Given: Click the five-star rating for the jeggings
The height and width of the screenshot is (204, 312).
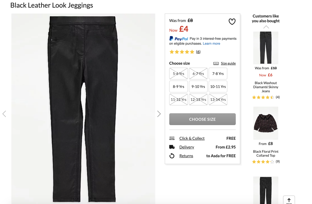Looking at the screenshot, I should [x=182, y=52].
